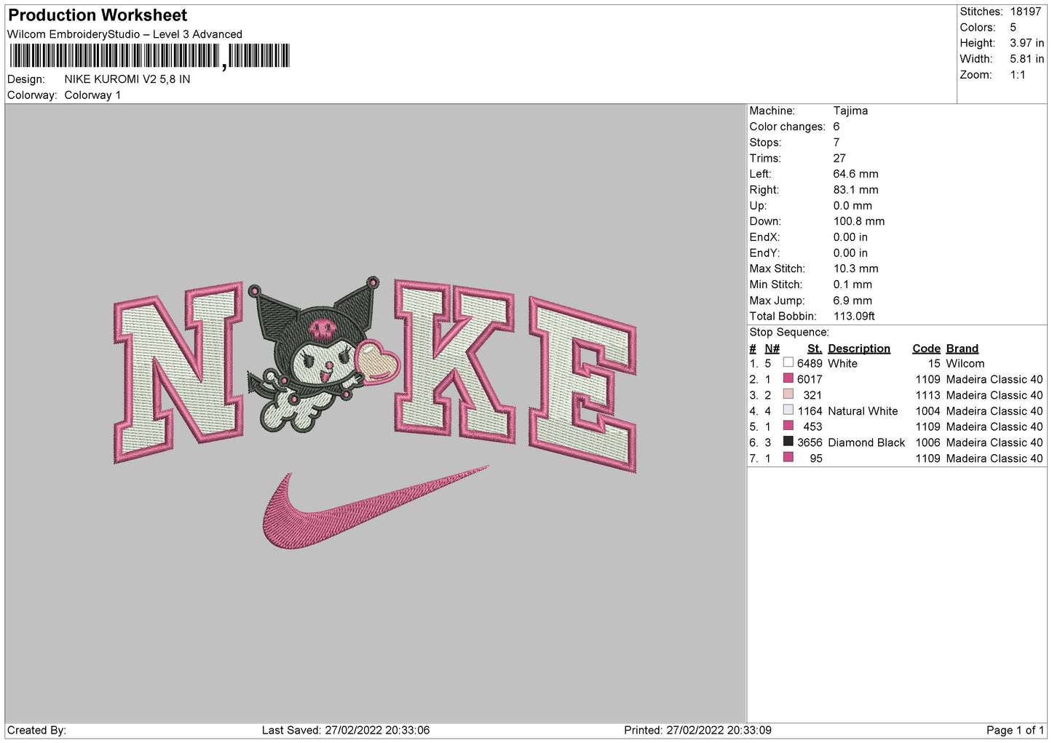Select the pink swatch beside 6017 stitches
The width and height of the screenshot is (1052, 743).
[788, 378]
